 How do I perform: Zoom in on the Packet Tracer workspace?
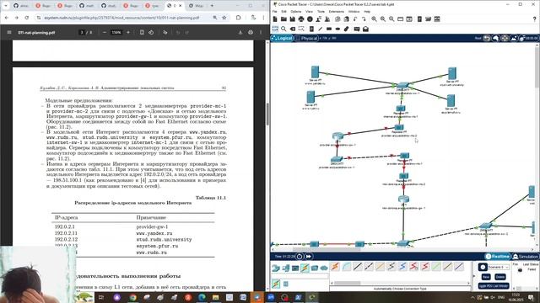(374, 19)
